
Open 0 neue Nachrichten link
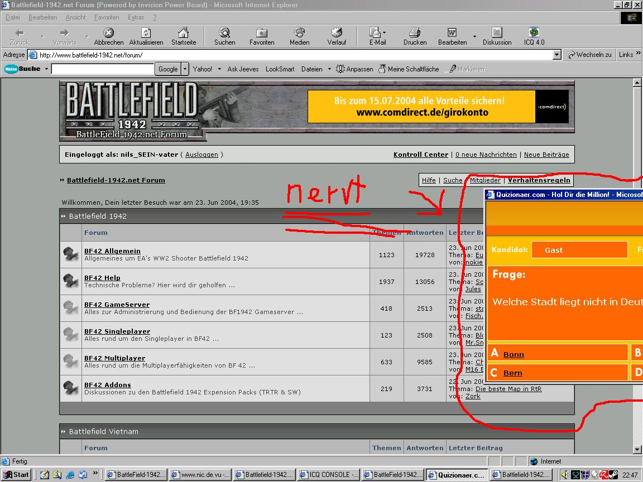486,155
